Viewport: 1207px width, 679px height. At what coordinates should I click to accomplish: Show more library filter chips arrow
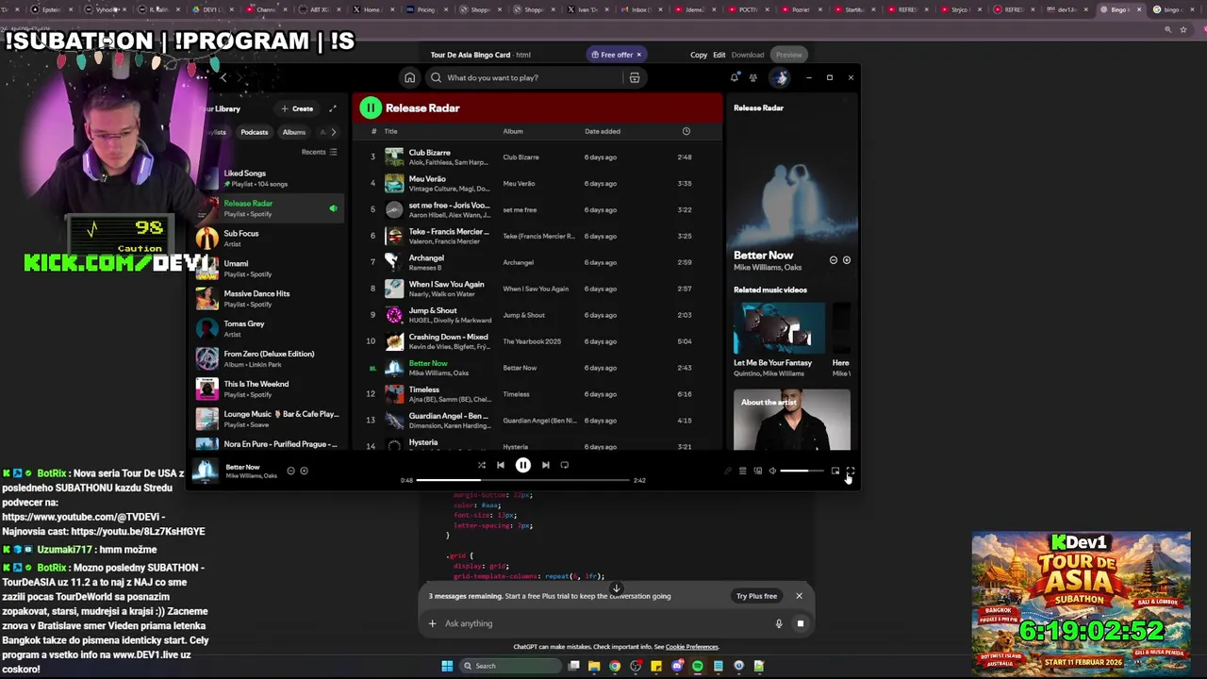tap(333, 132)
